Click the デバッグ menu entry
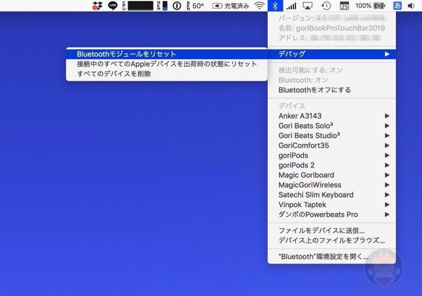422x296 pixels. 332,54
